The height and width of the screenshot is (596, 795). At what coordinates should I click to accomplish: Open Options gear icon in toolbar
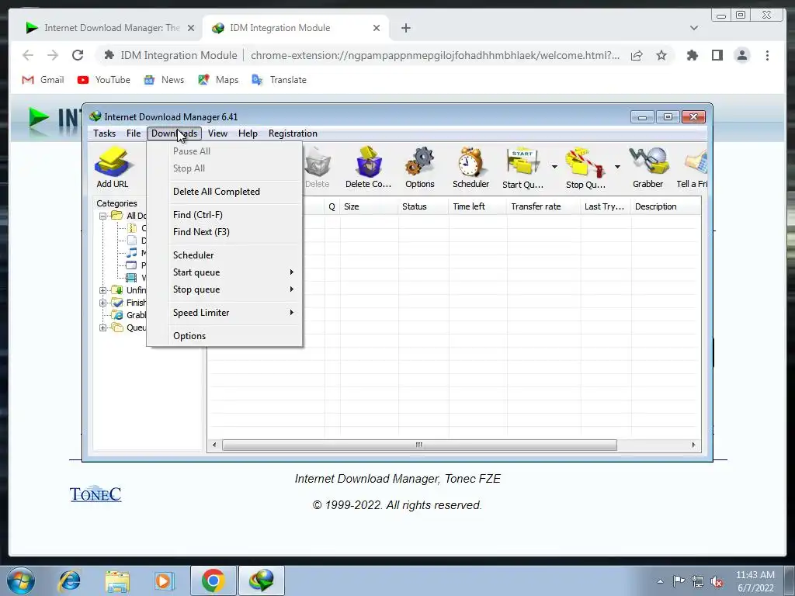(420, 168)
